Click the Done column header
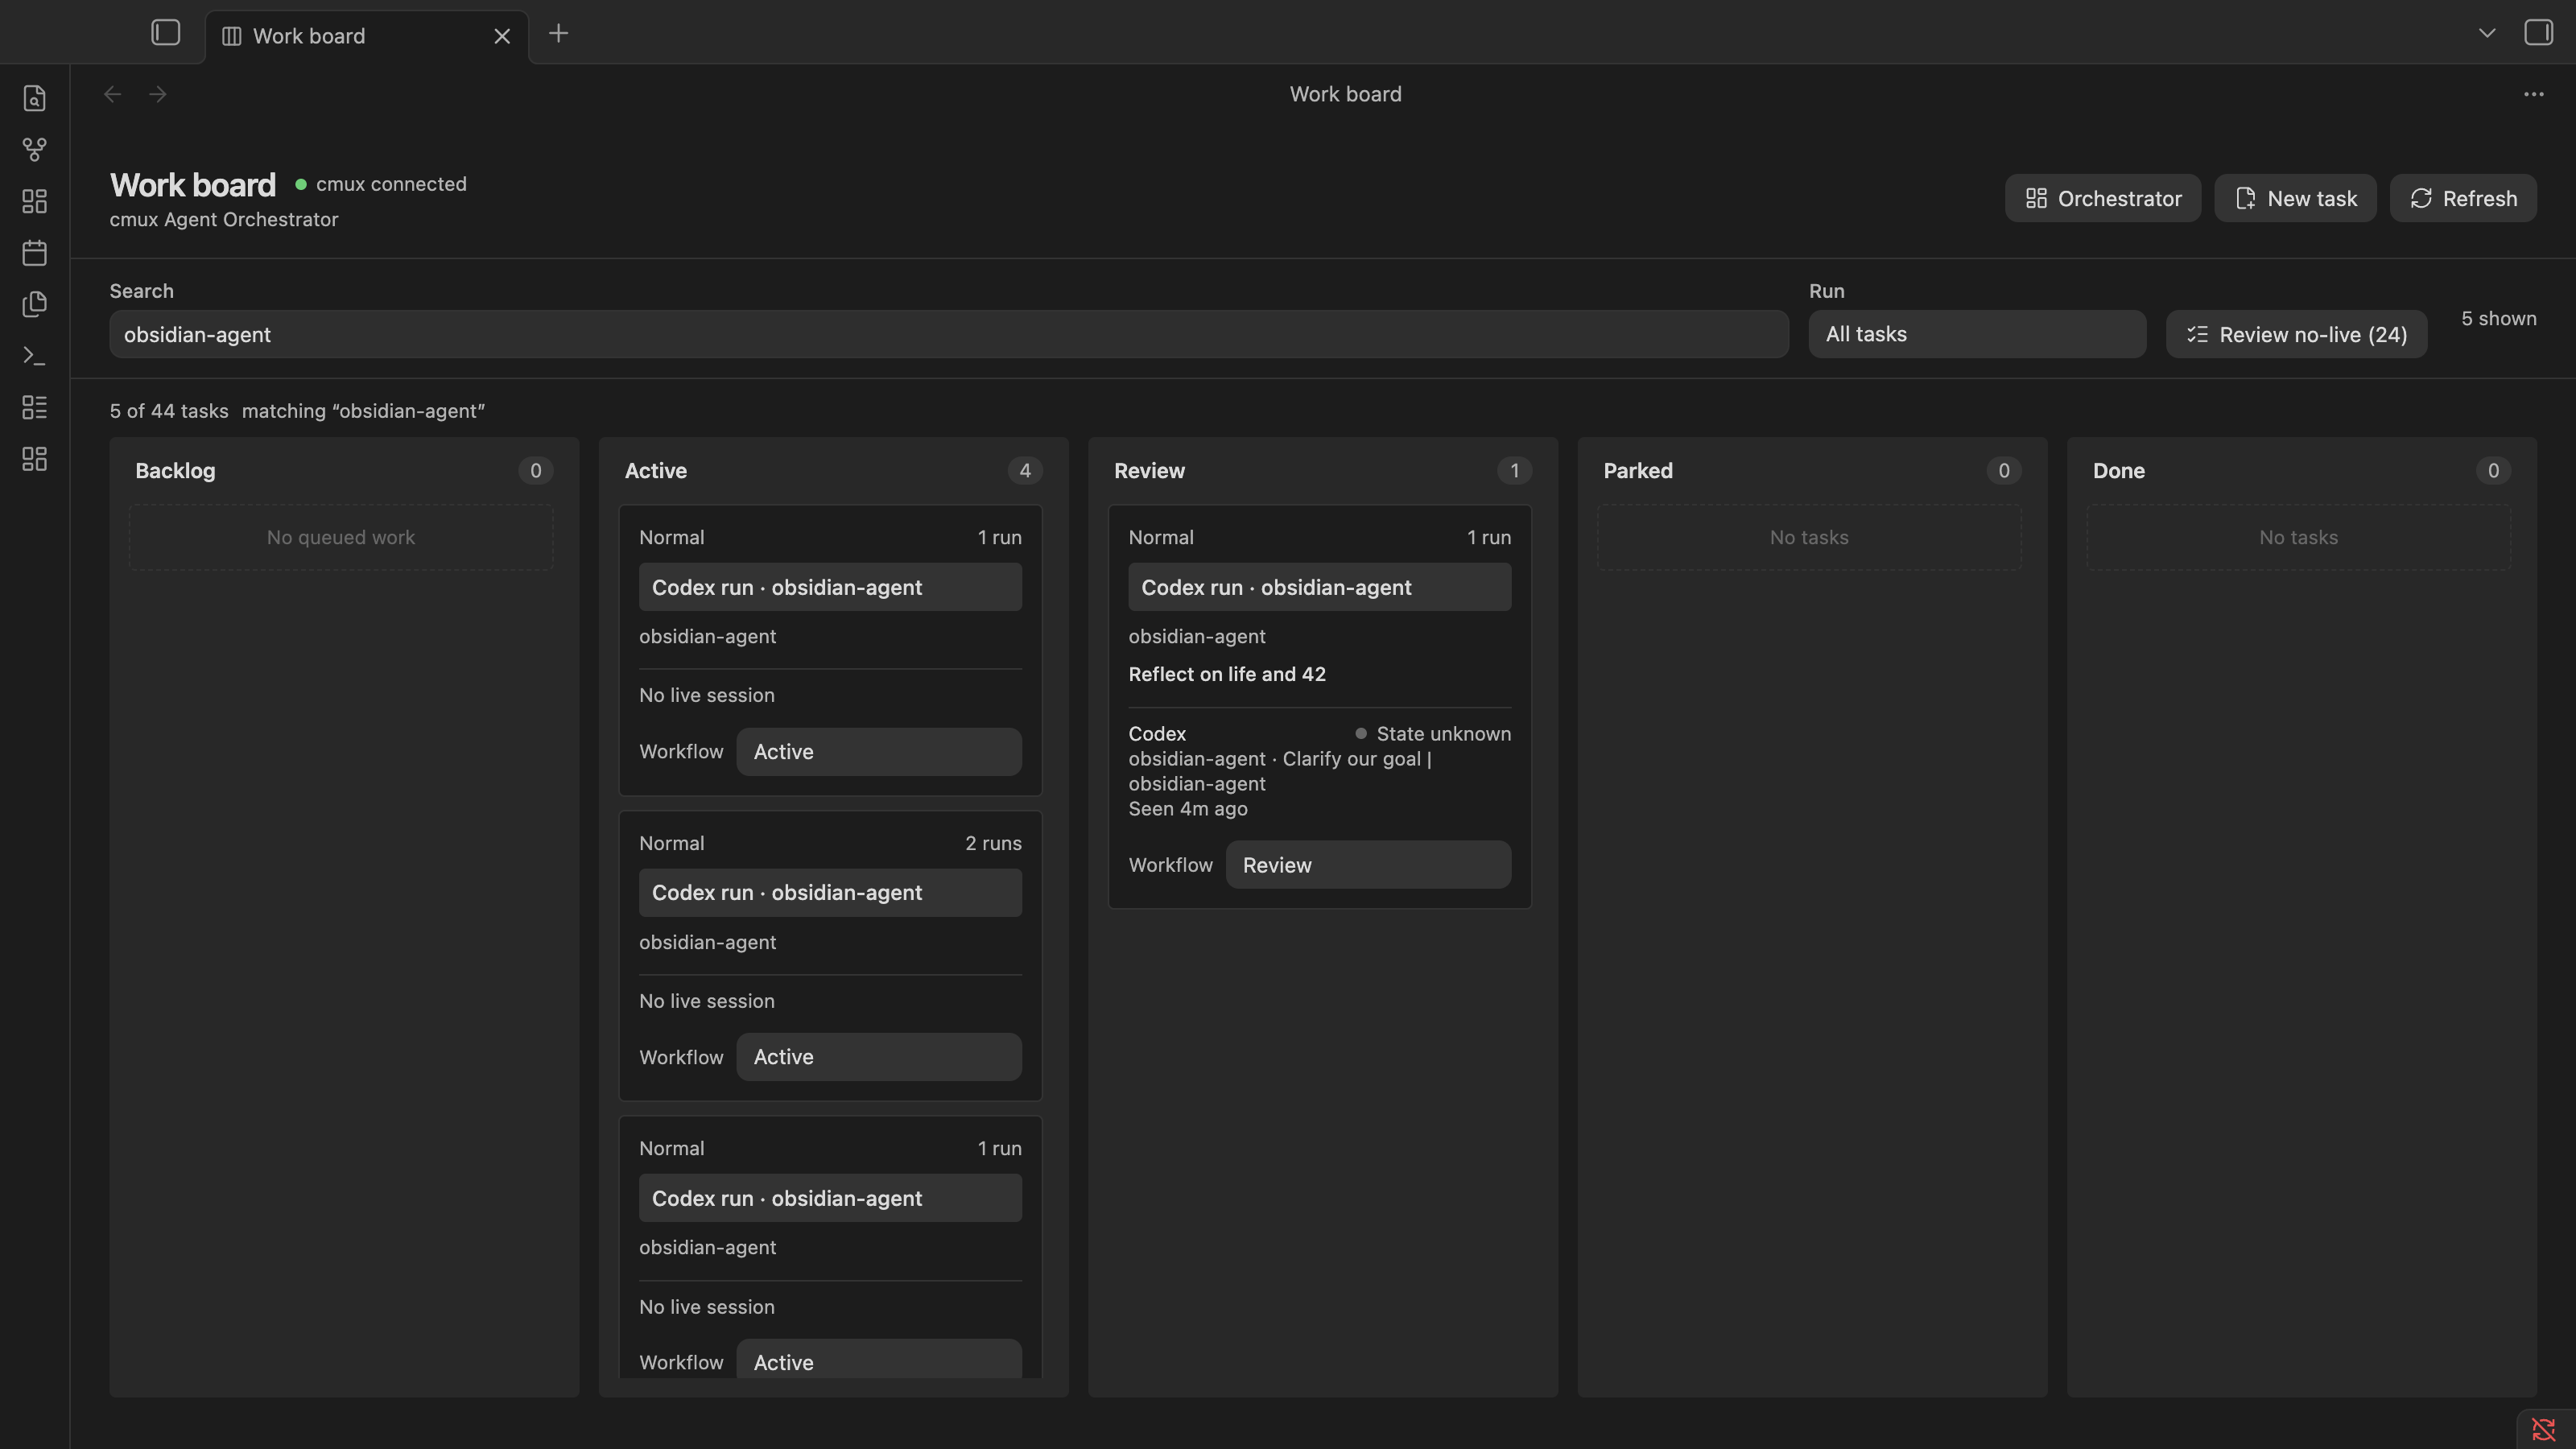This screenshot has width=2576, height=1449. pyautogui.click(x=2119, y=470)
